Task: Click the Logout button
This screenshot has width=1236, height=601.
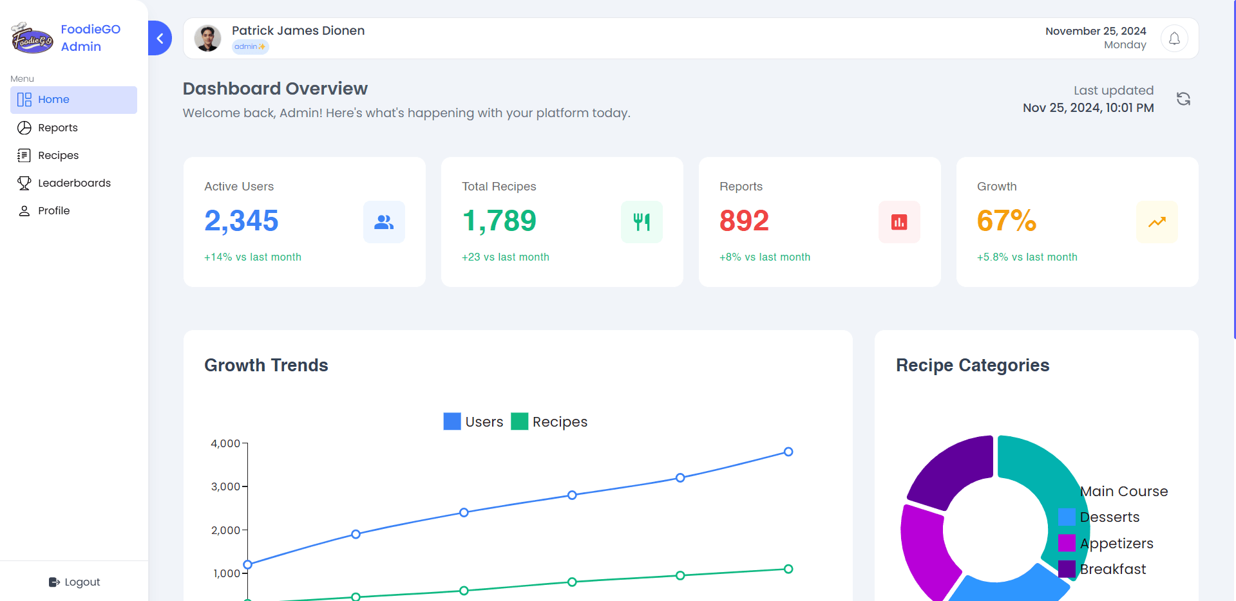Action: [x=74, y=582]
